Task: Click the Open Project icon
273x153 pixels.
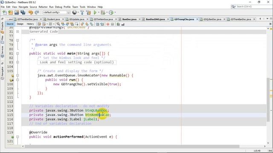Action: 17,12
